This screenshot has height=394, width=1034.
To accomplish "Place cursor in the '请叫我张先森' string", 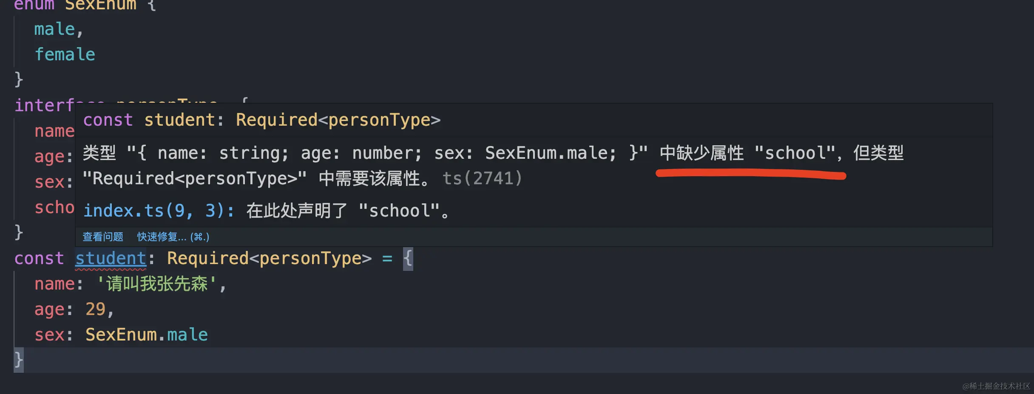I will 156,284.
